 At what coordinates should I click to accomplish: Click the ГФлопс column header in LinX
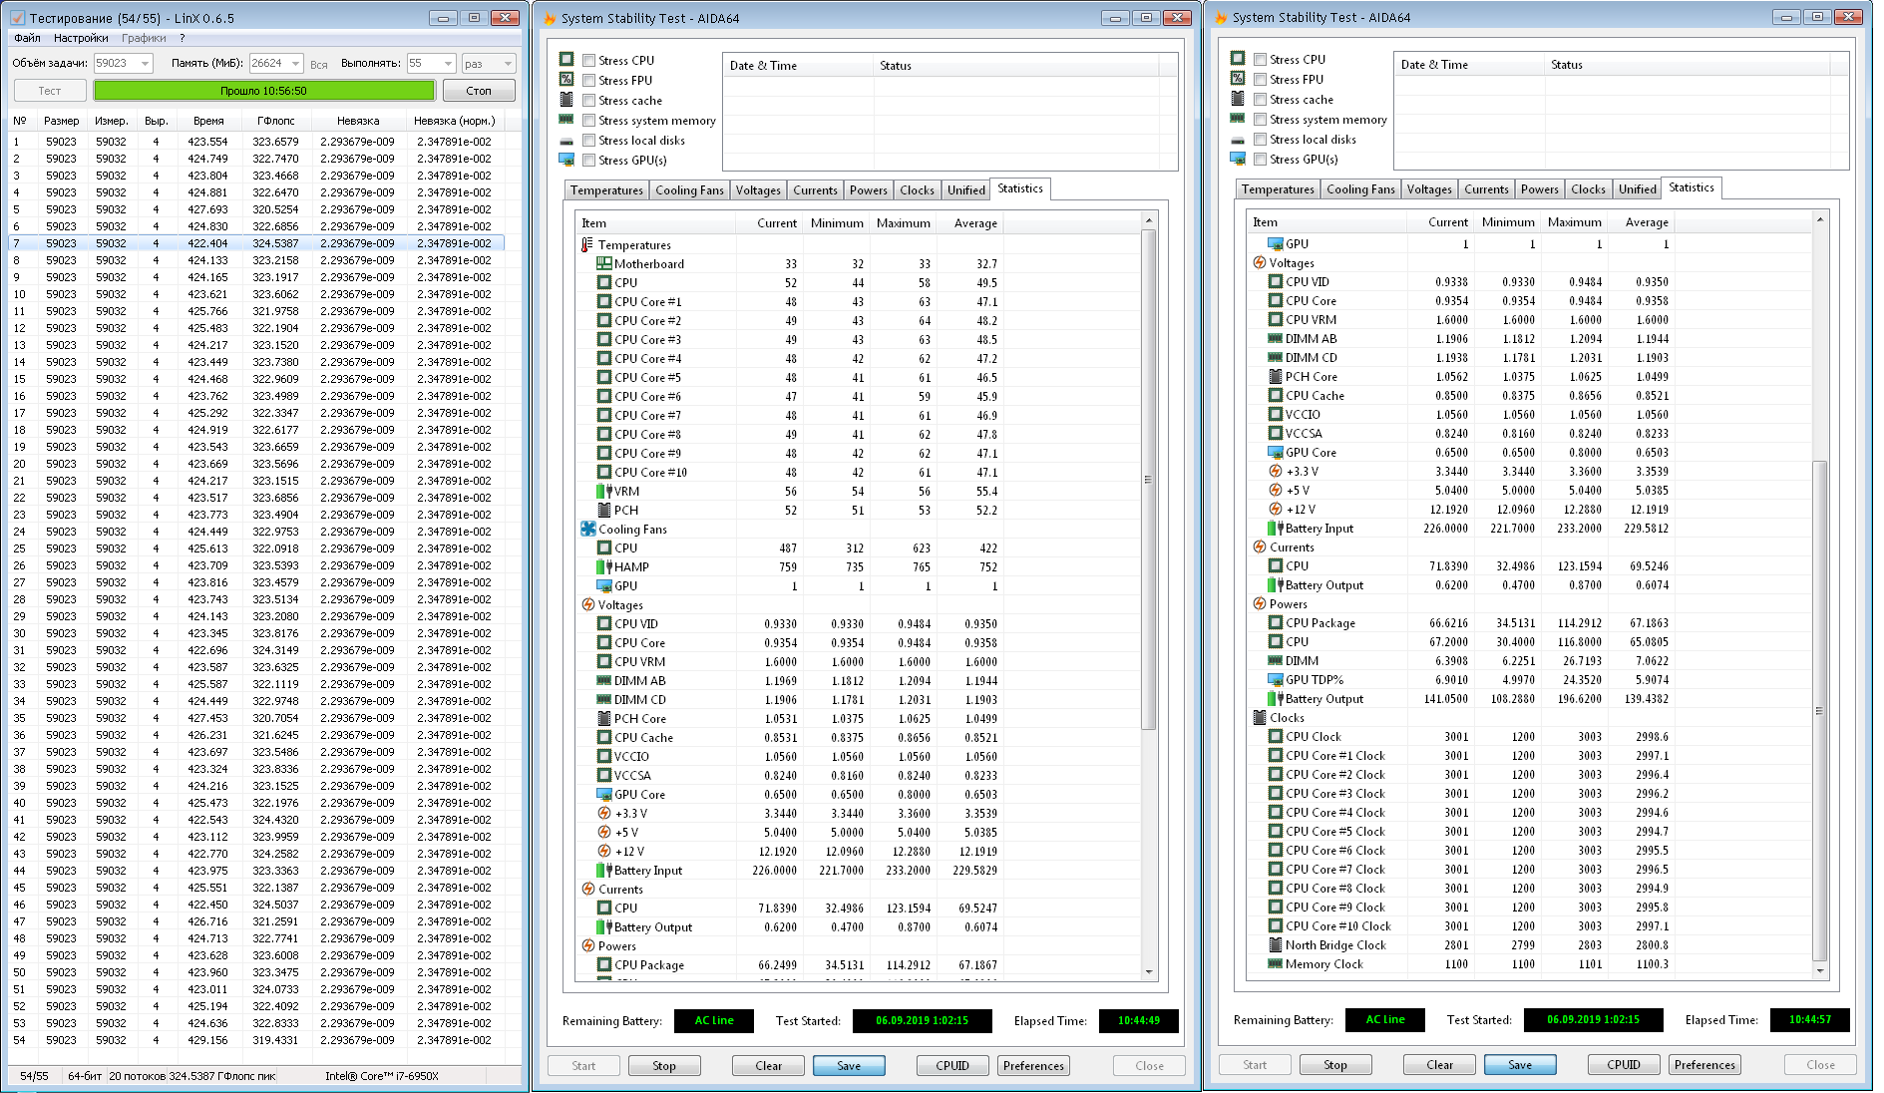pyautogui.click(x=275, y=121)
